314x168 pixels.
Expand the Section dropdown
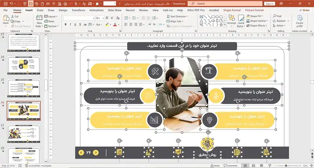pyautogui.click(x=51, y=26)
